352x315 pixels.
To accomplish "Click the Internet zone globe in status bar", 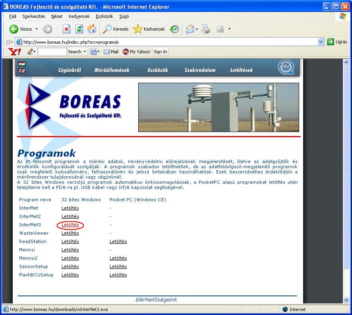I will pos(285,309).
